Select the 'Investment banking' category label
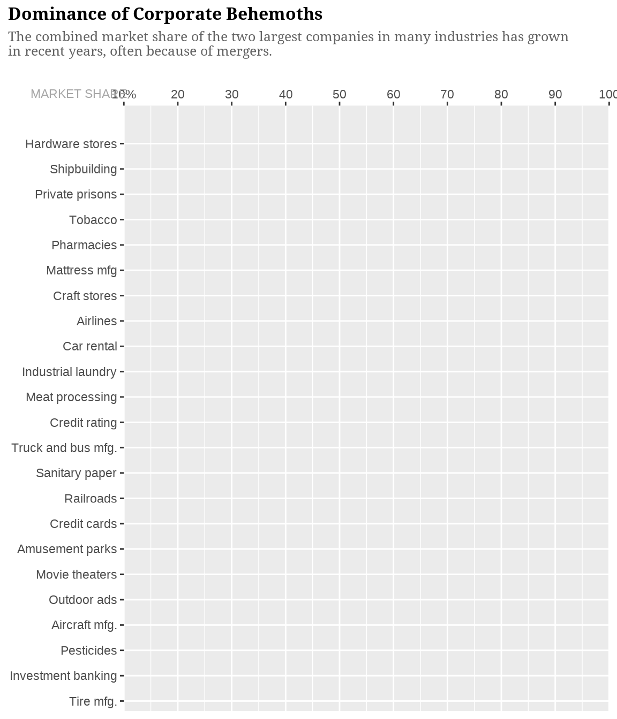The height and width of the screenshot is (719, 617). (63, 676)
